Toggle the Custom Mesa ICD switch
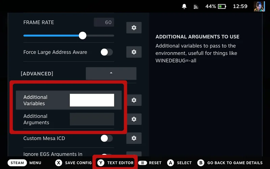Viewport: 270px width, 169px height. [107, 138]
